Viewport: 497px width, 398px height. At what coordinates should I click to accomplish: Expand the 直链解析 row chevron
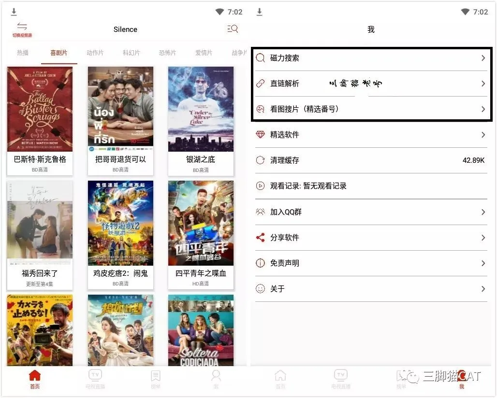pyautogui.click(x=483, y=84)
